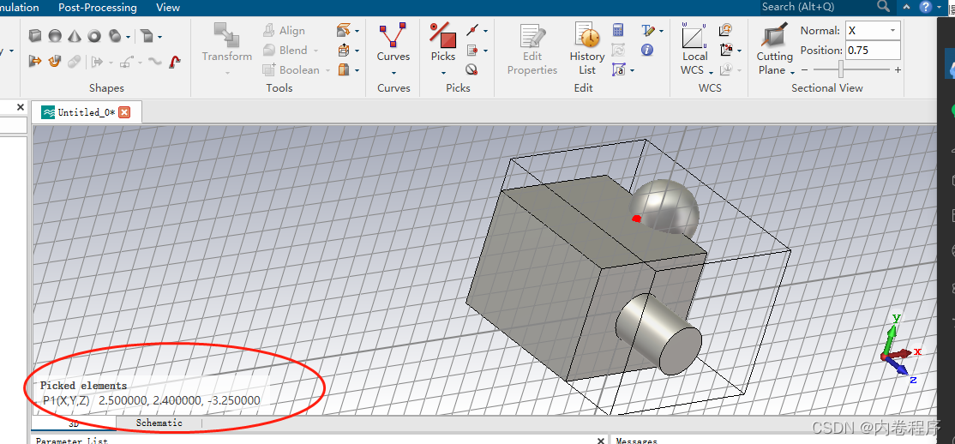Viewport: 955px width, 444px height.
Task: Open the Post-Processing ribbon tab
Action: pyautogui.click(x=98, y=8)
